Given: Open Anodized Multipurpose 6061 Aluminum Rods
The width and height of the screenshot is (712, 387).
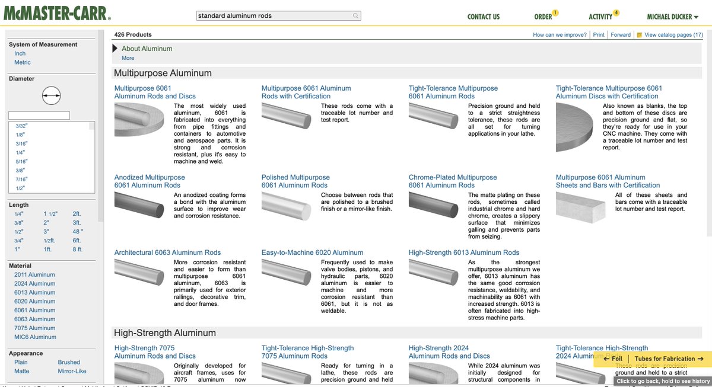Looking at the screenshot, I should pos(150,181).
